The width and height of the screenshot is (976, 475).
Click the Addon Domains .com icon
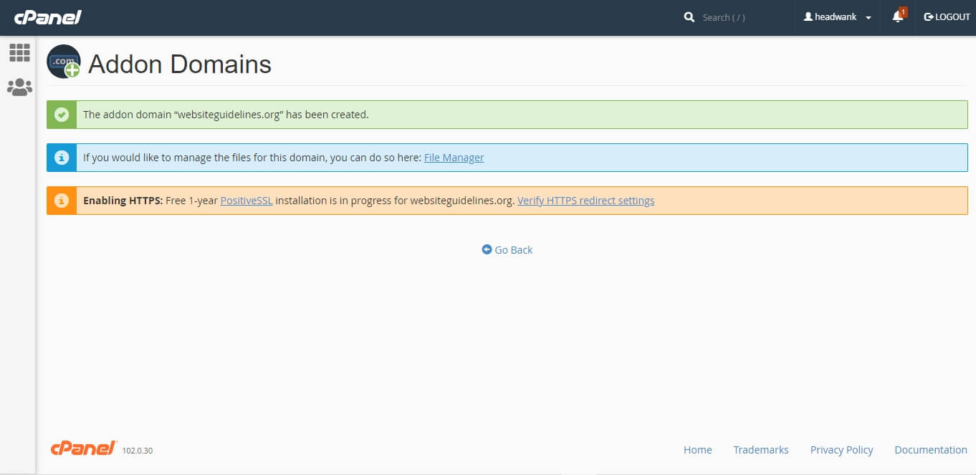[x=64, y=62]
